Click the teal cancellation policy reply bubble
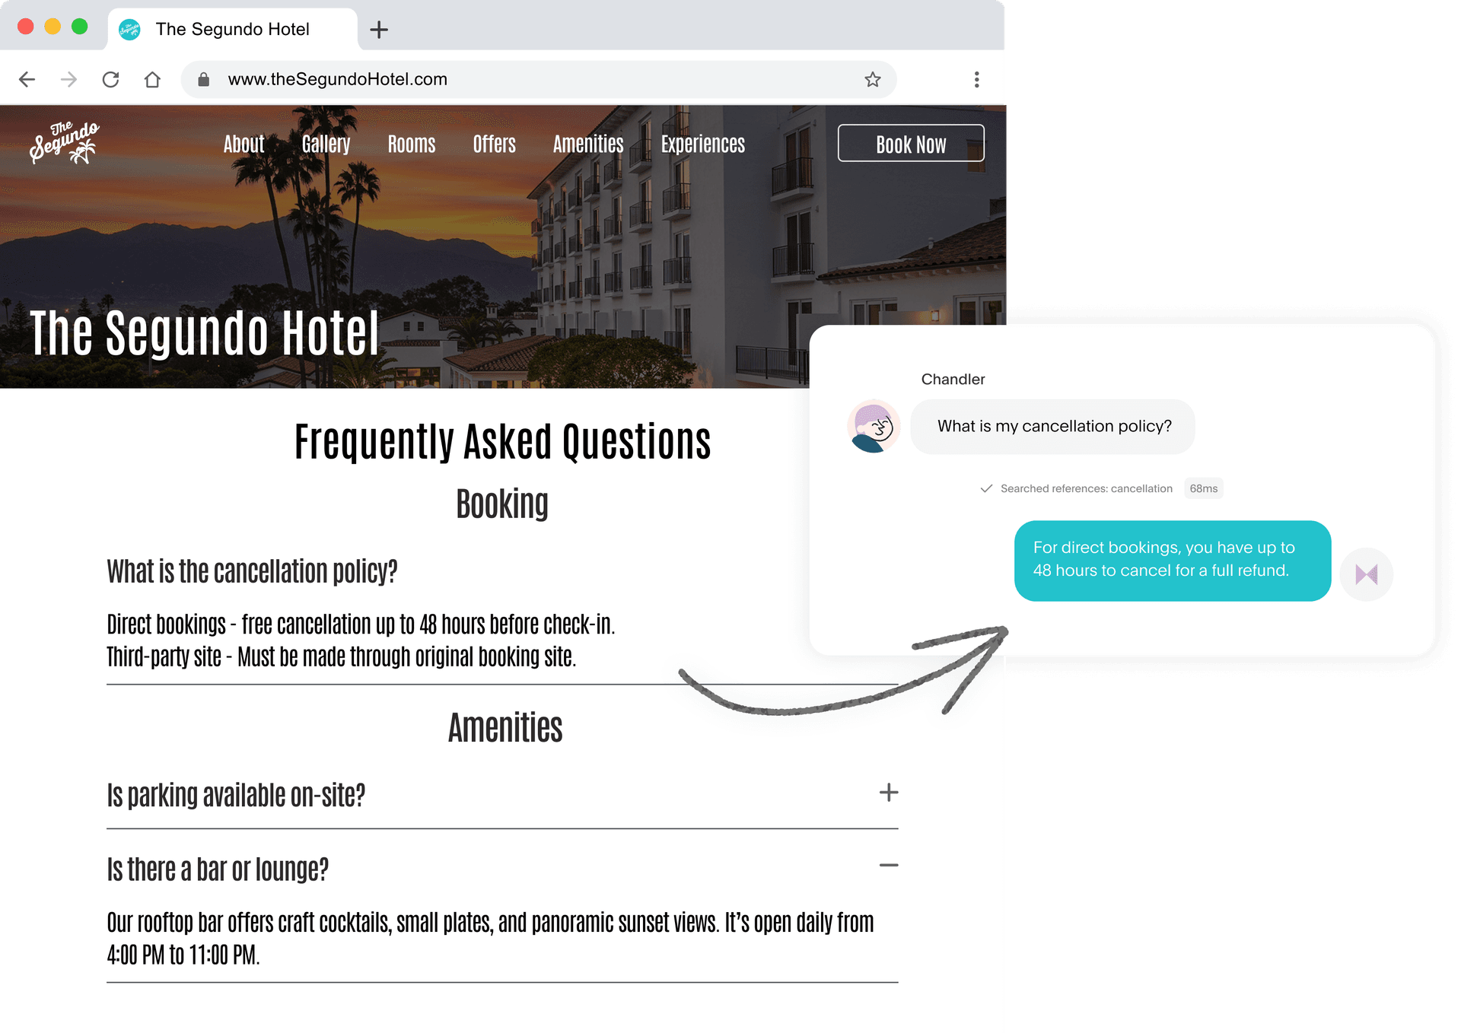Viewport: 1461px width, 1033px height. 1172,561
